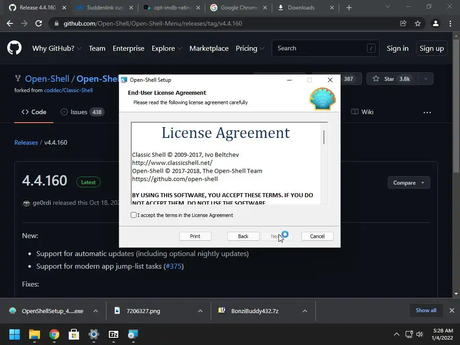Open the Wiki tab

click(x=363, y=112)
